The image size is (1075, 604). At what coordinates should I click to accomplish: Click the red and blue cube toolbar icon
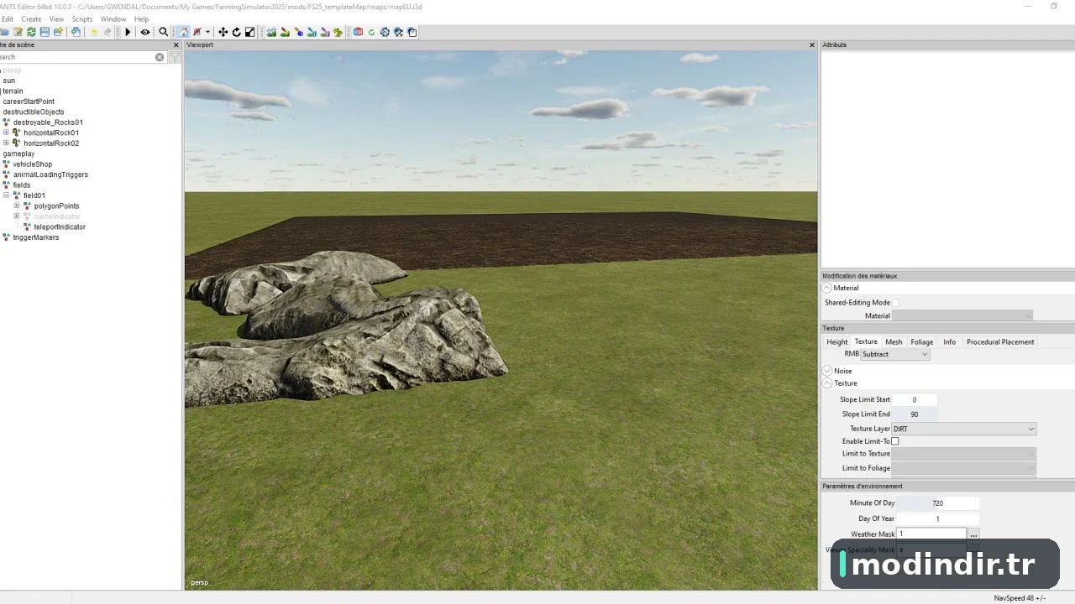(358, 32)
